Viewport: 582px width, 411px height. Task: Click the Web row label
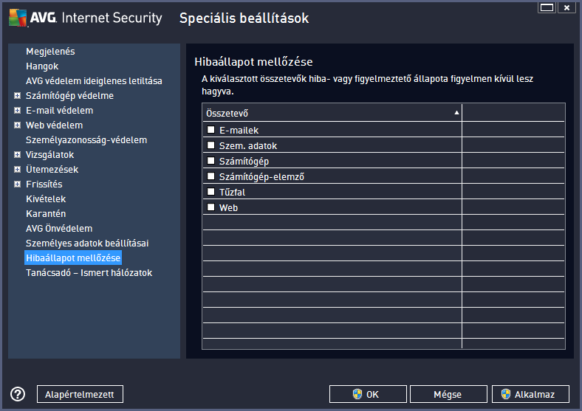pos(228,208)
